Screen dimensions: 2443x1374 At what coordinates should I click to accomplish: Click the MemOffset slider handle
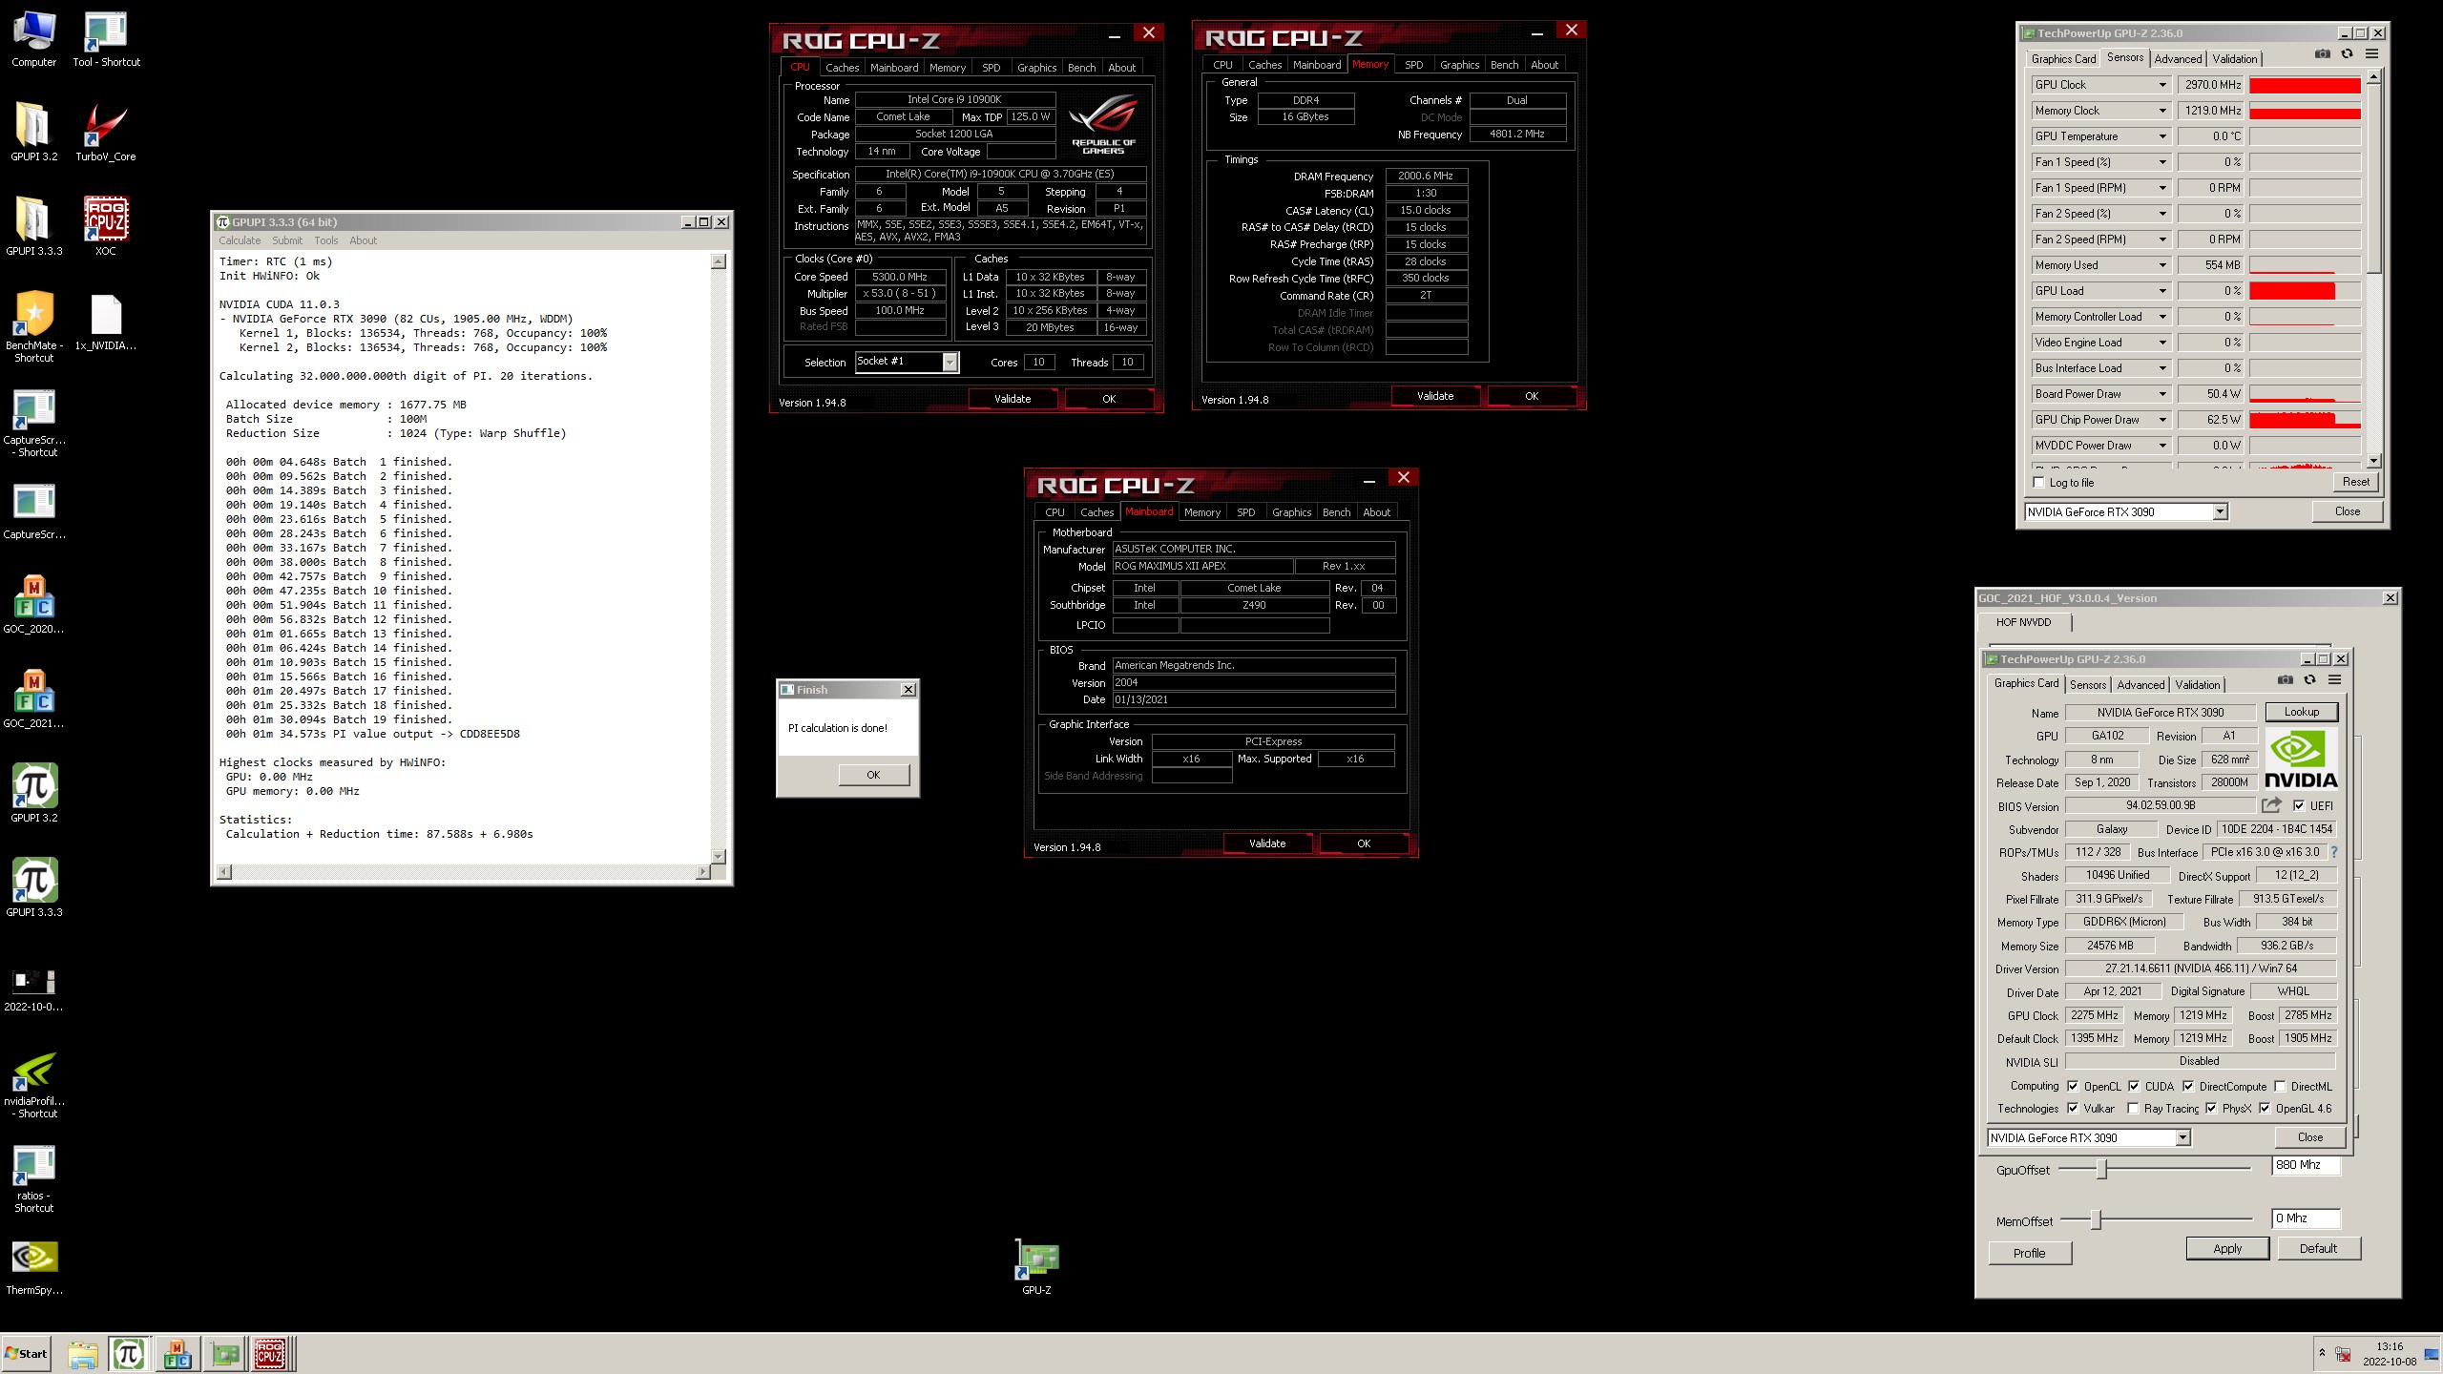point(2096,1220)
